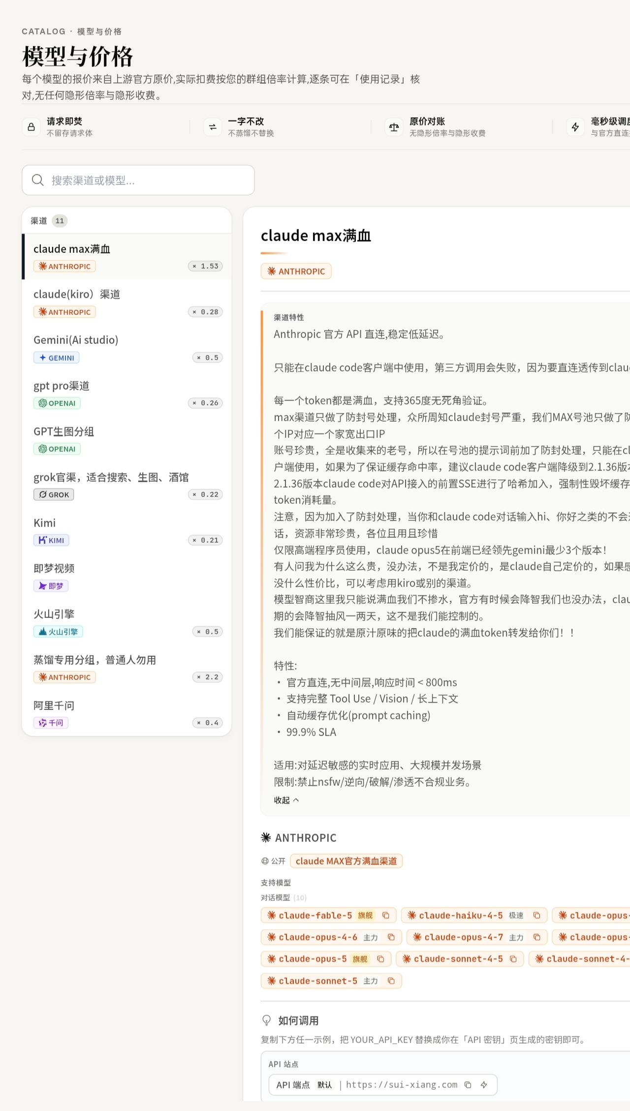Open the grok官渠 channel entry
Image resolution: width=630 pixels, height=1111 pixels.
pyautogui.click(x=126, y=485)
